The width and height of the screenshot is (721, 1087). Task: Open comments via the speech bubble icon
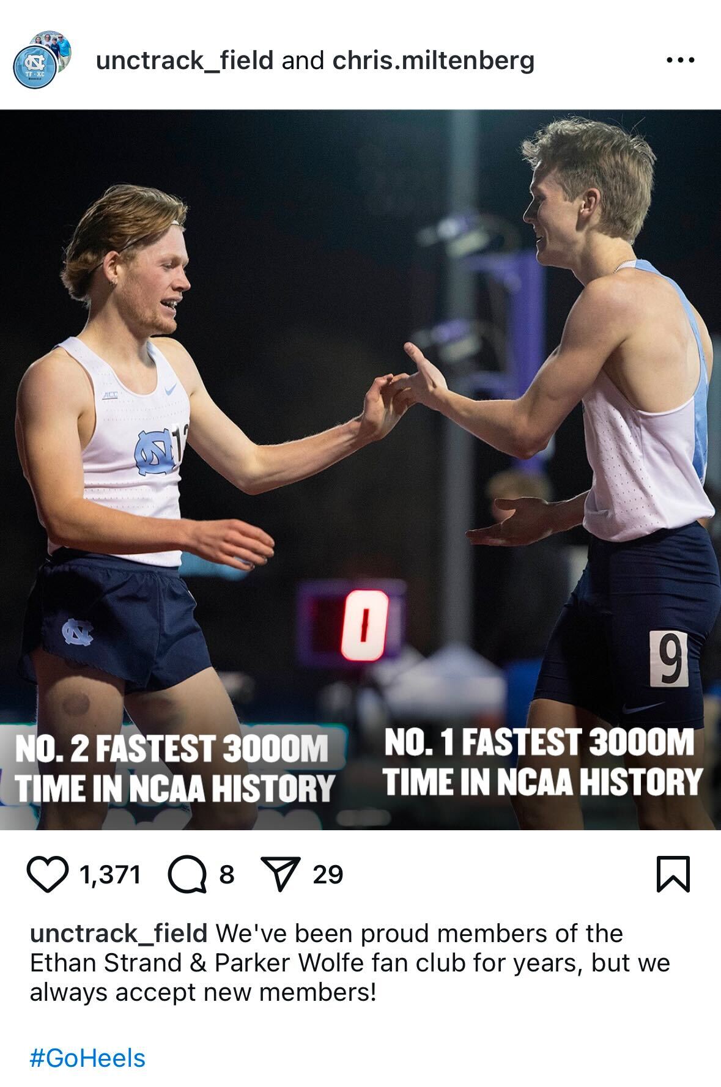coord(187,875)
